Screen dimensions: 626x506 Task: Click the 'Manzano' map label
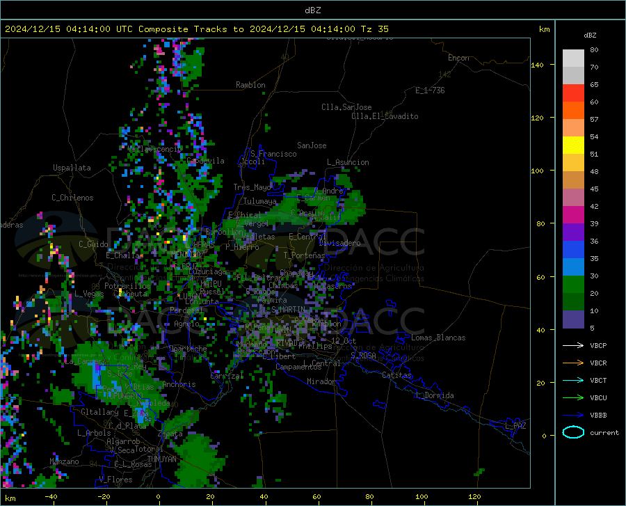(64, 461)
